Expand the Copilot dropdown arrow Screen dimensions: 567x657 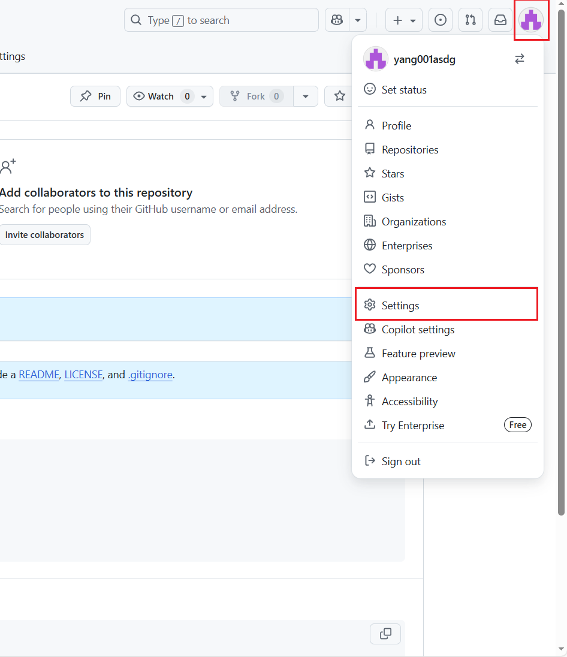tap(357, 20)
